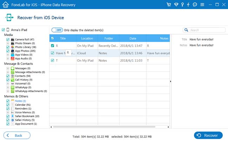Open the hamburger menu icon
Image resolution: width=228 pixels, height=142 pixels.
tap(202, 5)
